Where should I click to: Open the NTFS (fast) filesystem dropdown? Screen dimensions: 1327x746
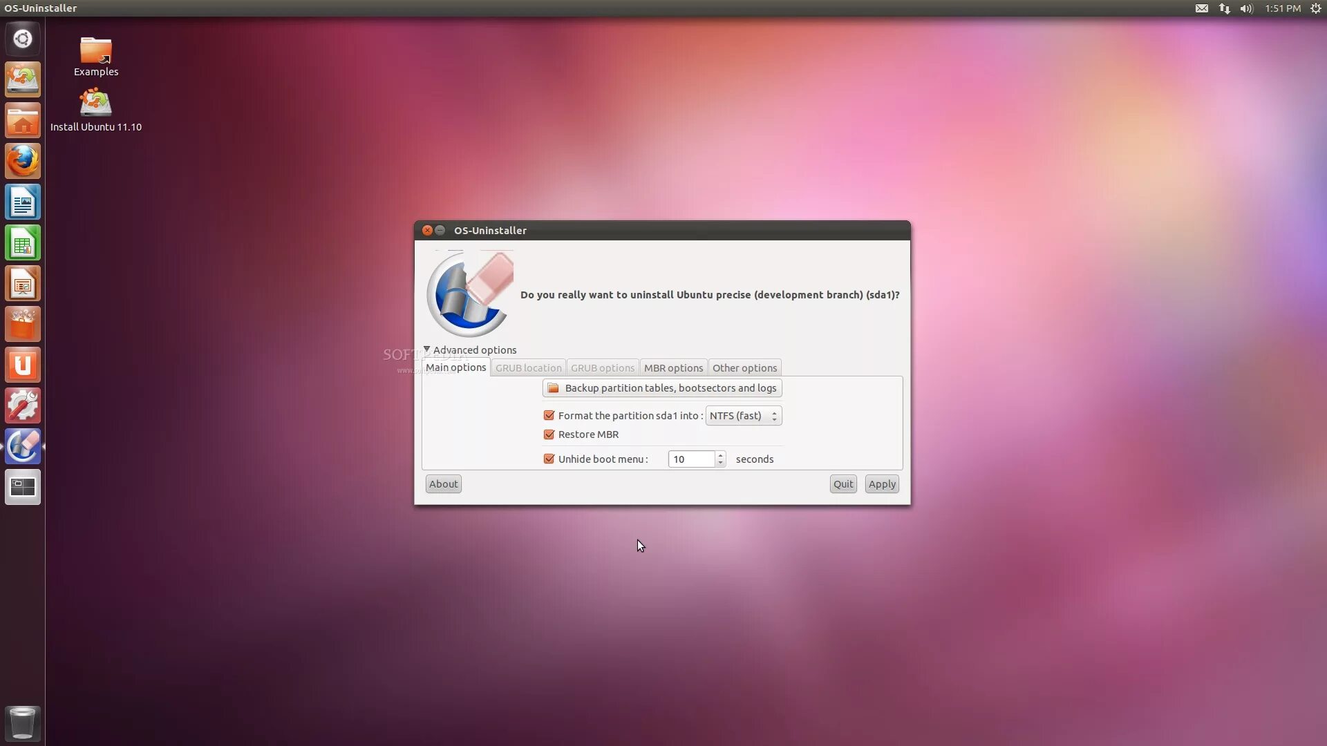[x=744, y=416]
